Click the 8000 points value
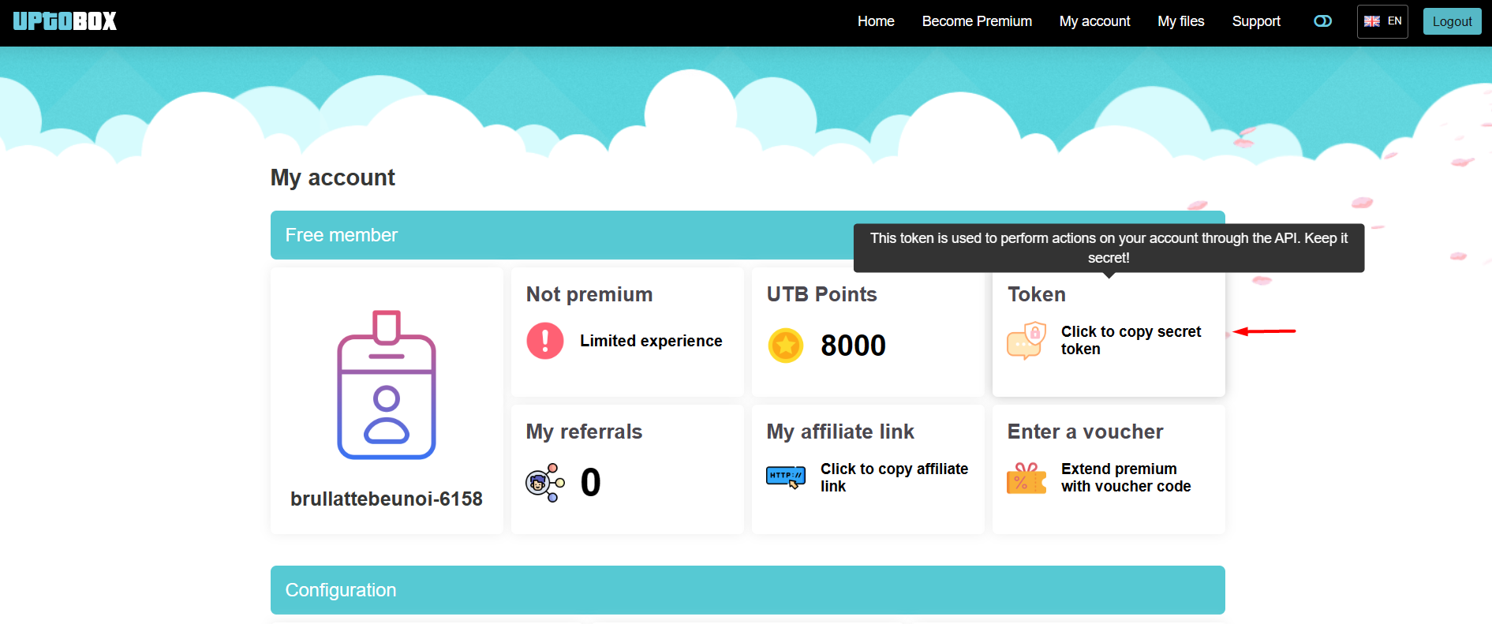Viewport: 1492px width, 624px height. (x=853, y=345)
